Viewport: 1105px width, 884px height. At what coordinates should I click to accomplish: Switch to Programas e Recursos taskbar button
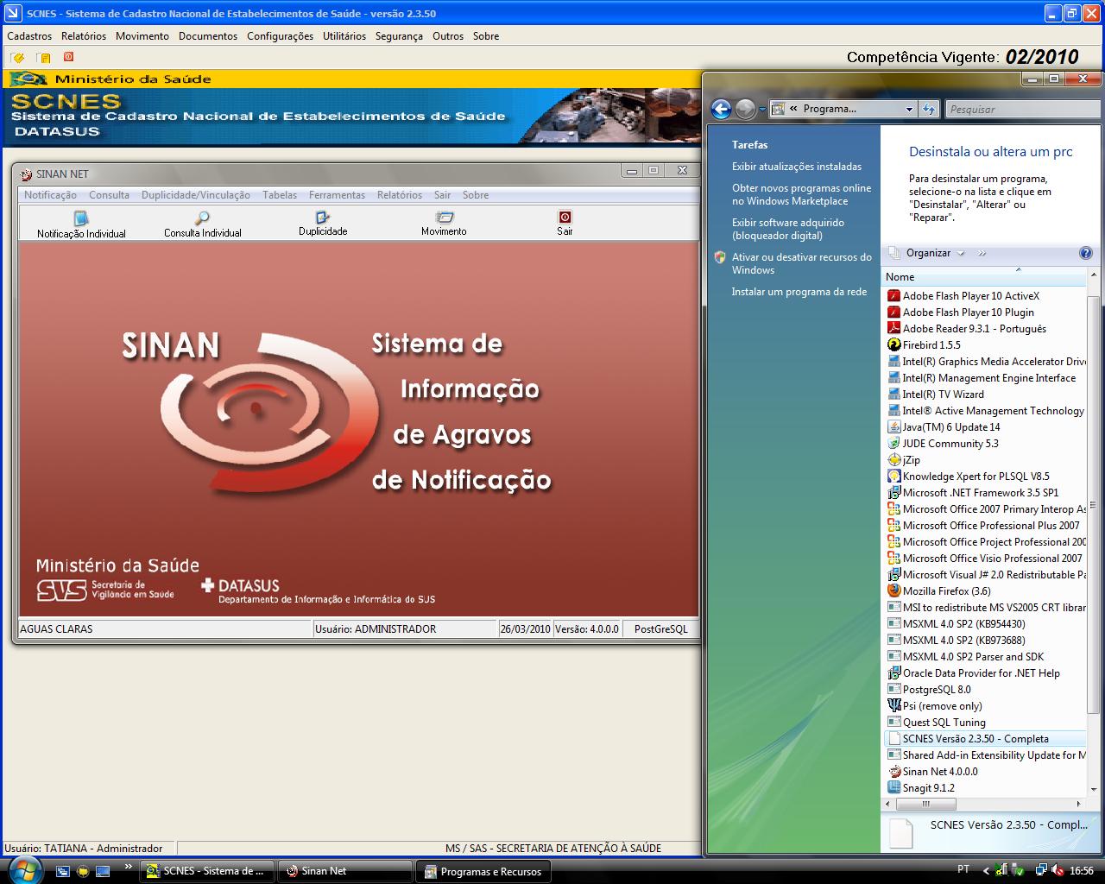[x=483, y=871]
